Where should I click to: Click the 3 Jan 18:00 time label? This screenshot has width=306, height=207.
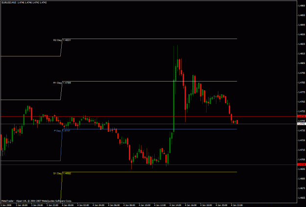(x=21, y=205)
